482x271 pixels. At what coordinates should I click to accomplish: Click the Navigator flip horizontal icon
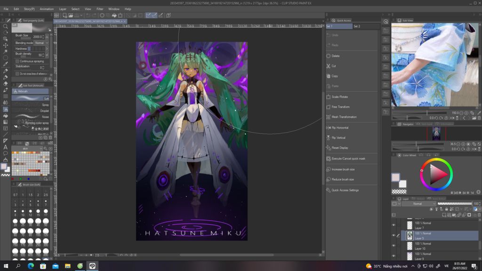tap(474, 149)
